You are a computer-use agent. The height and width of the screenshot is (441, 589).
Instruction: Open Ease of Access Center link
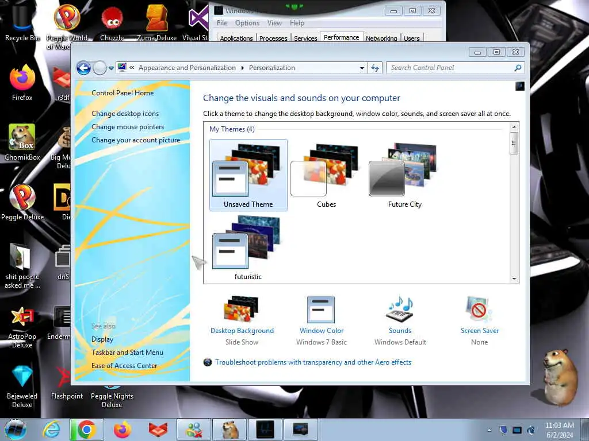[x=124, y=366]
